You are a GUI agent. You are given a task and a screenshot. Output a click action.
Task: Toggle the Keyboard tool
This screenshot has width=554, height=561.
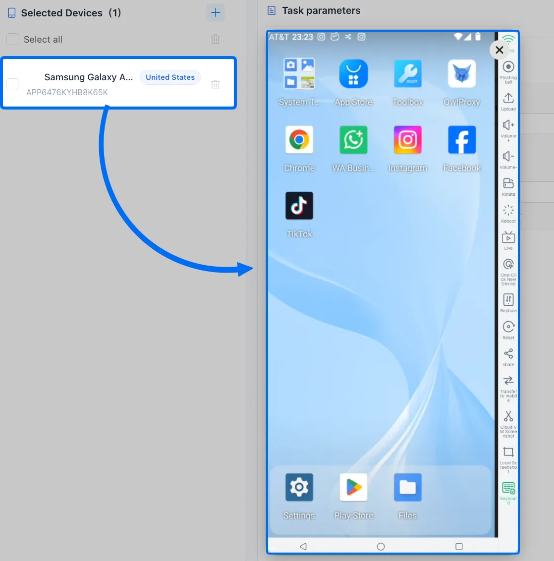pyautogui.click(x=508, y=493)
